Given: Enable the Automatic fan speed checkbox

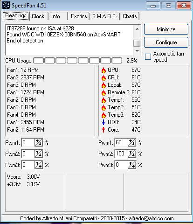Looking at the screenshot, I should point(148,57).
